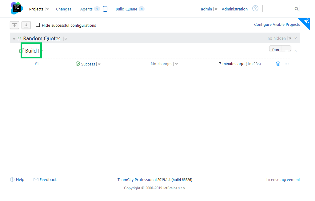The height and width of the screenshot is (201, 315).
Task: Open the Success build results link
Action: [88, 64]
